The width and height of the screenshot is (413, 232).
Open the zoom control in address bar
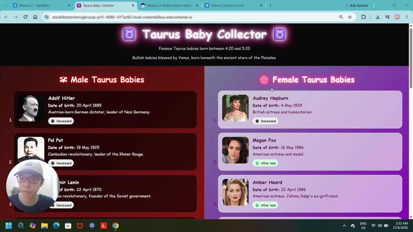pos(341,17)
